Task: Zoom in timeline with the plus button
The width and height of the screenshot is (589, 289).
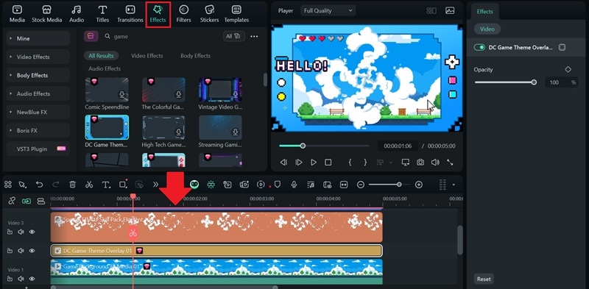Action: pyautogui.click(x=419, y=185)
